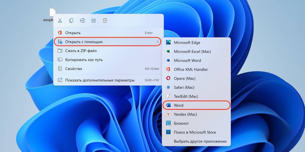Expand Открыть с помощью submenu
305x152 pixels.
coord(108,42)
